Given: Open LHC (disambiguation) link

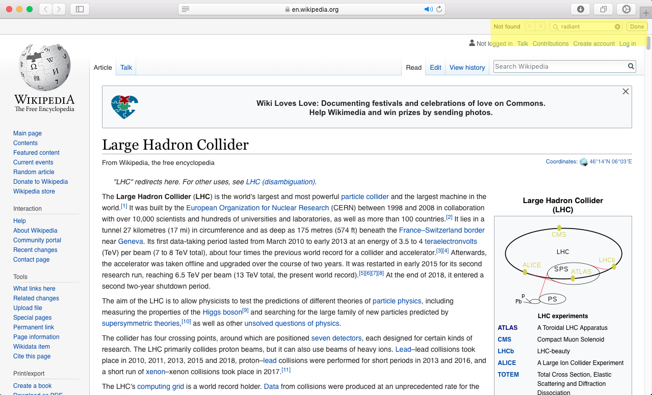Looking at the screenshot, I should (x=281, y=182).
